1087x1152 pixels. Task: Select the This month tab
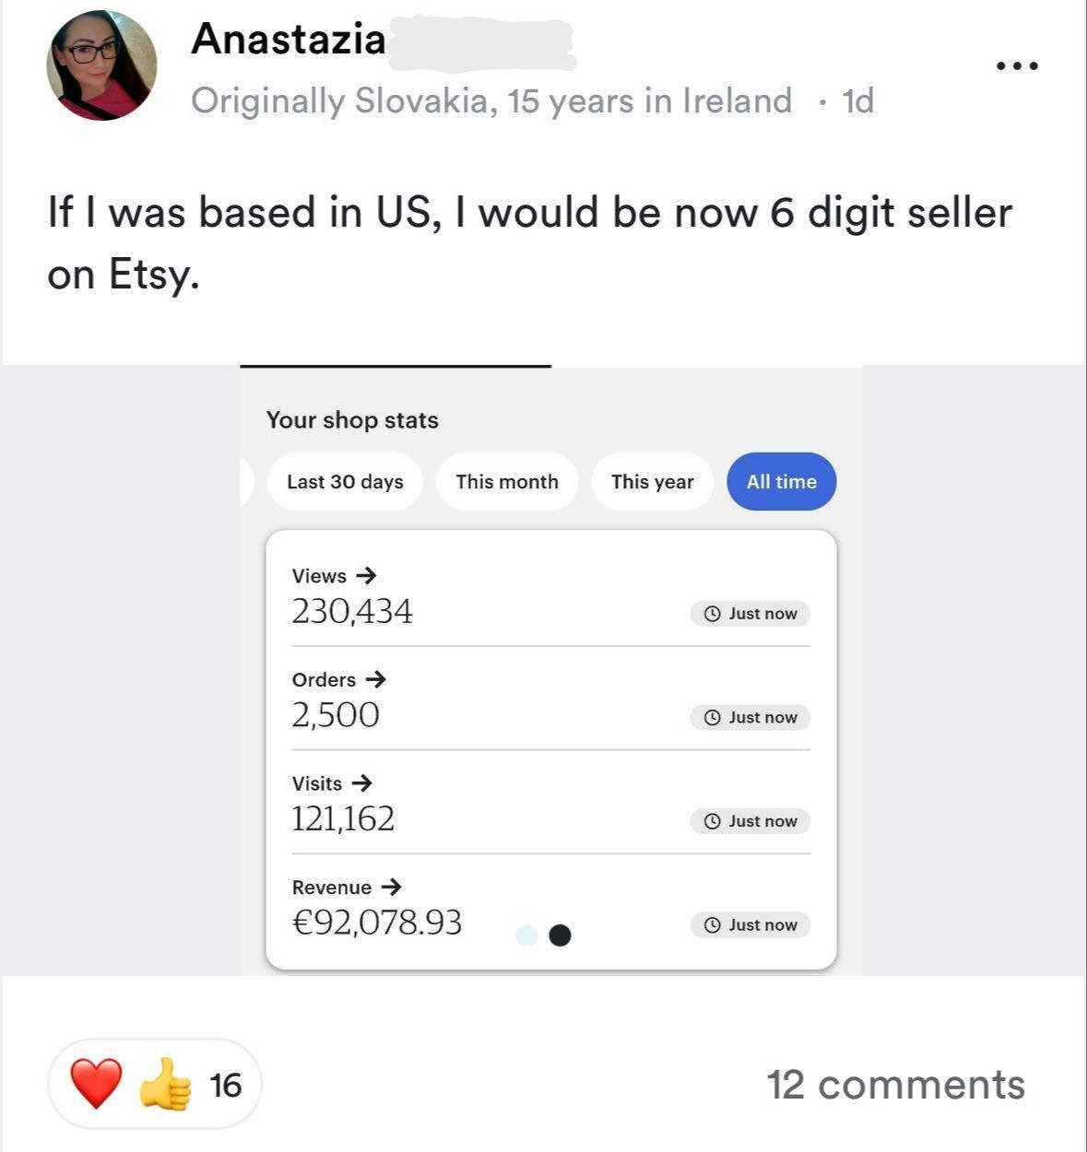tap(507, 481)
